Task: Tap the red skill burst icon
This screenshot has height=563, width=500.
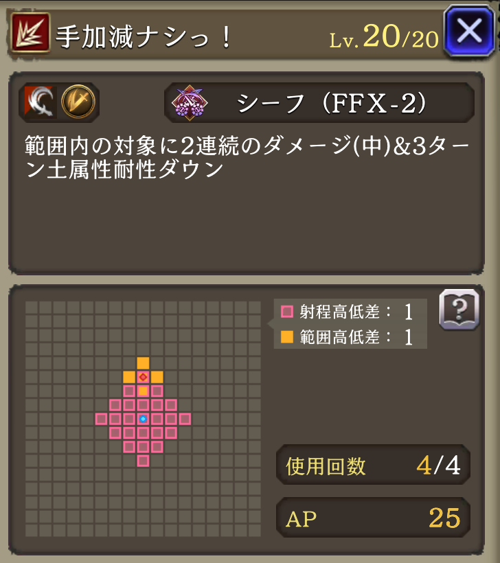Action: (30, 32)
